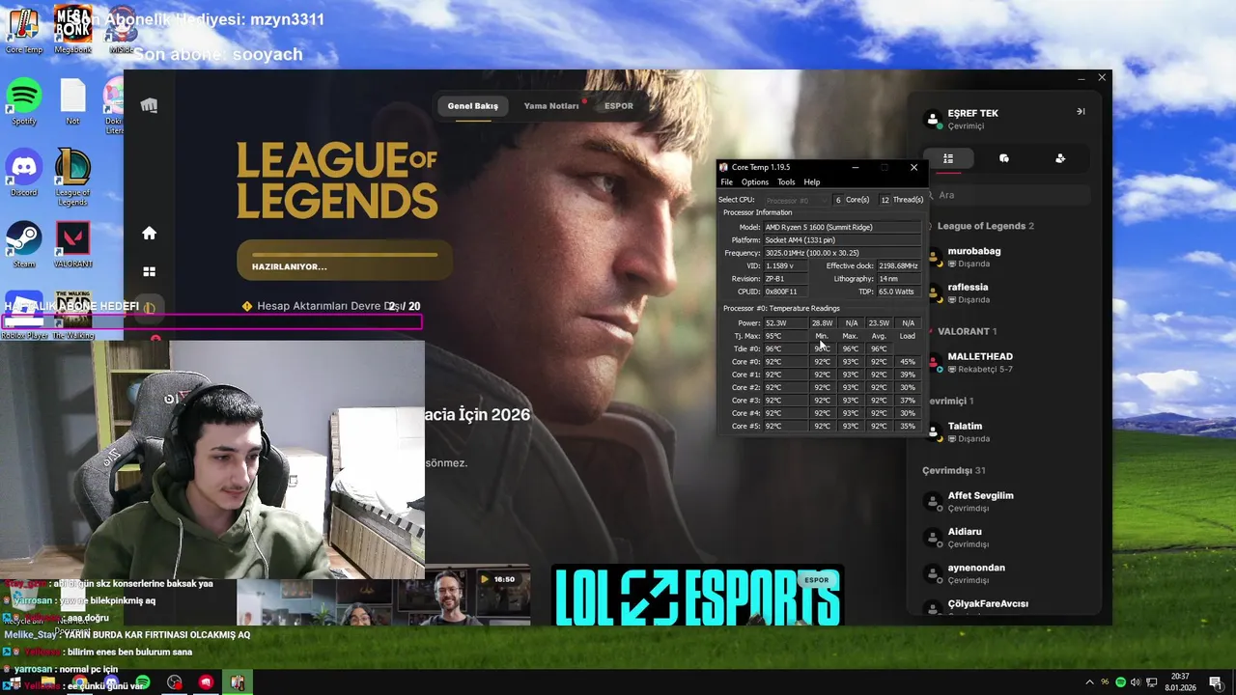
Task: Click the Frequency 3025.01MHz value
Action: (x=842, y=253)
